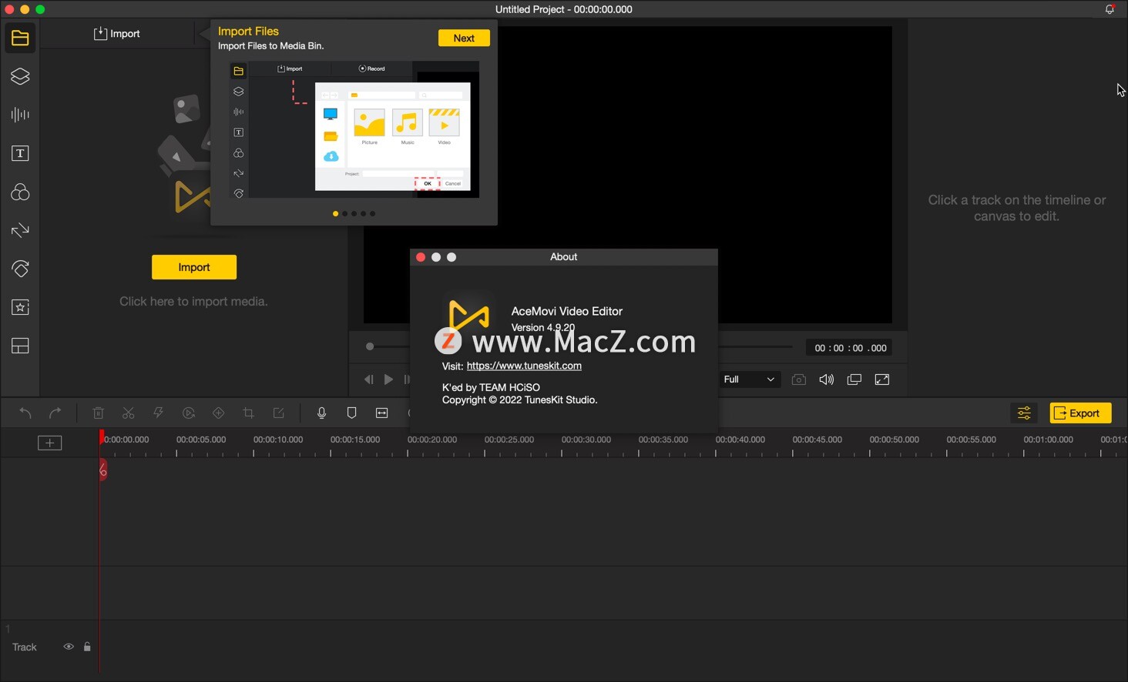This screenshot has height=682, width=1128.
Task: Click the previous frame button
Action: tap(368, 379)
